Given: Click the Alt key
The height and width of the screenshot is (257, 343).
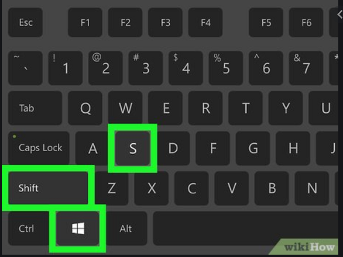Looking at the screenshot, I should coord(127,228).
